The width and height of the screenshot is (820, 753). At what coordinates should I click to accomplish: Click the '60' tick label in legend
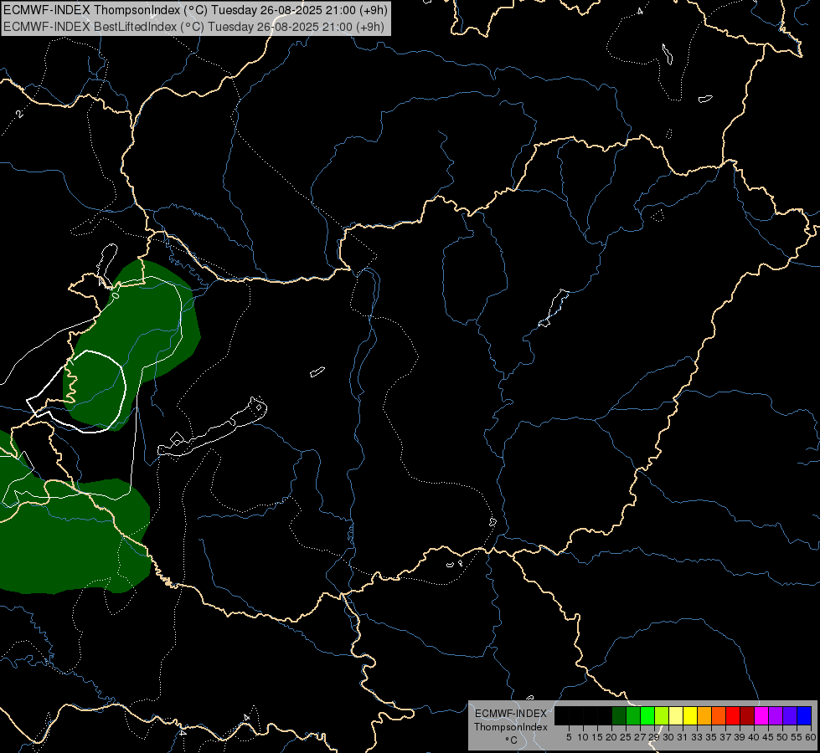[x=811, y=737]
